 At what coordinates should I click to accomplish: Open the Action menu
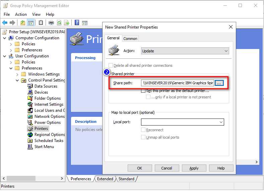tap(21, 14)
